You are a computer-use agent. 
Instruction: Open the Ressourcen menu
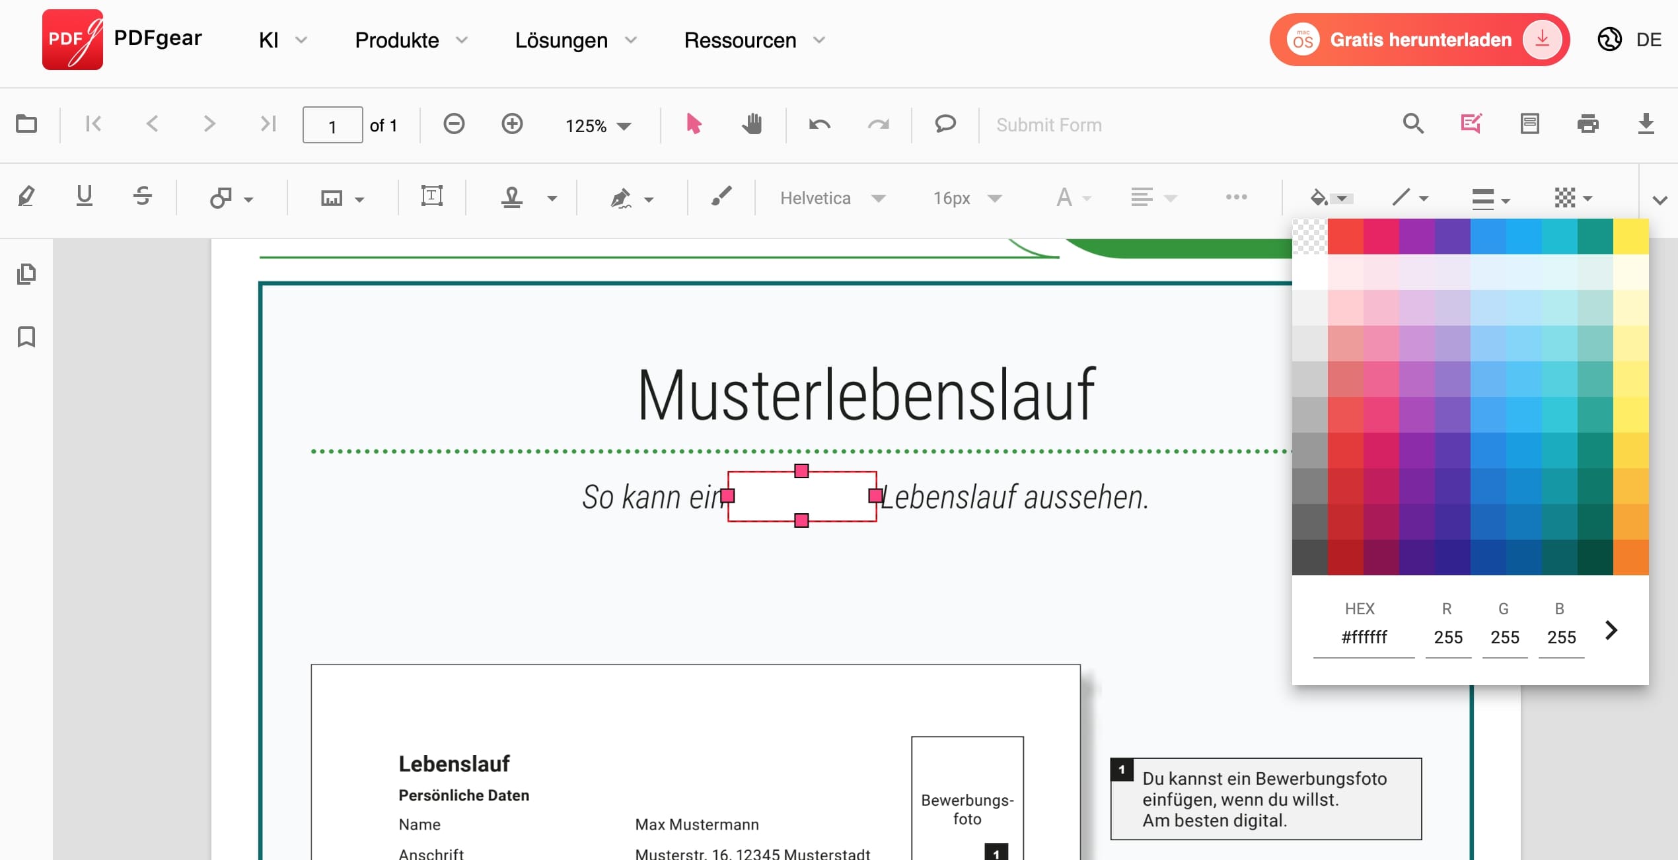pos(740,40)
